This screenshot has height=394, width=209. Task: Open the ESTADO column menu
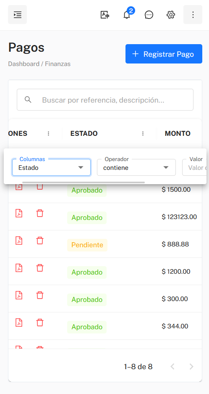coord(143,133)
